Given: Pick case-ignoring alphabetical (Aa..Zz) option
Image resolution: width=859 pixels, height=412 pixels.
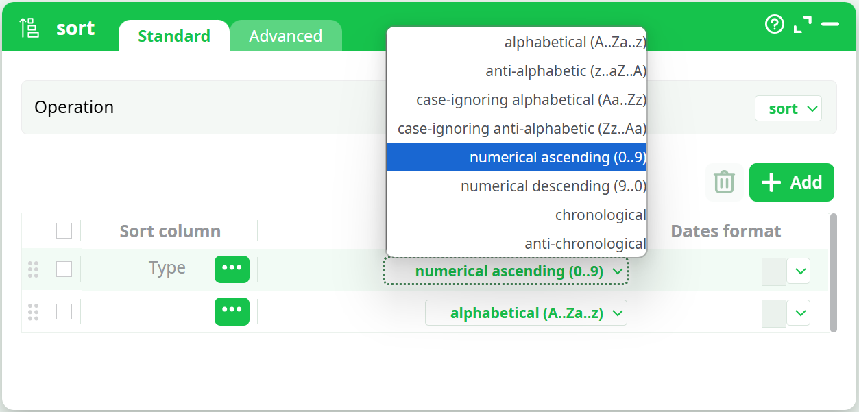Looking at the screenshot, I should pyautogui.click(x=532, y=99).
